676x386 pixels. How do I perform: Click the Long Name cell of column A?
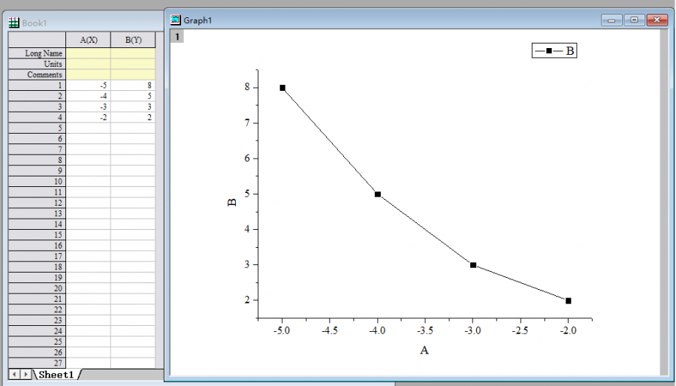coord(89,53)
